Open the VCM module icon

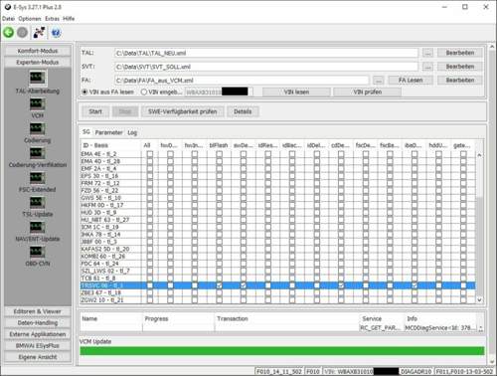[37, 103]
